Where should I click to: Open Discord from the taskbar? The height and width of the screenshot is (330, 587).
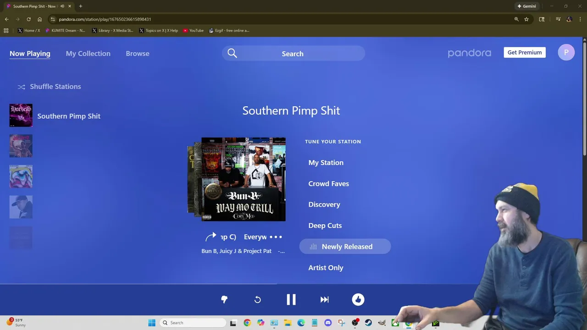pyautogui.click(x=328, y=323)
